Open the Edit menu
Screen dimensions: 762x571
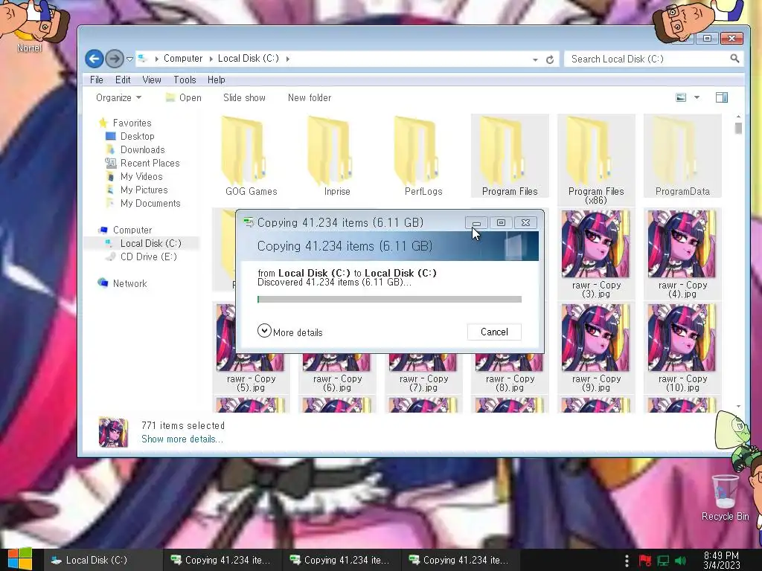(123, 80)
